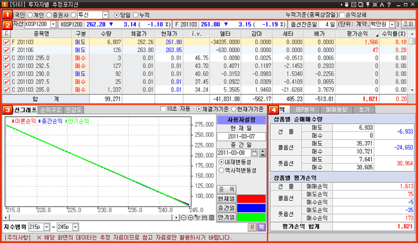Click the 조회 search button

pyautogui.click(x=408, y=24)
